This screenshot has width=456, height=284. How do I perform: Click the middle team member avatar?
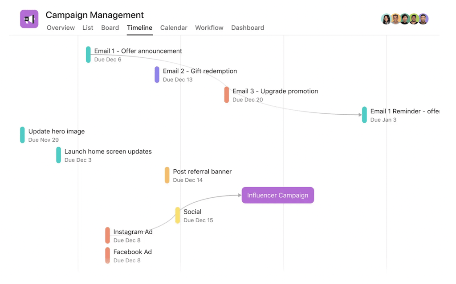pyautogui.click(x=404, y=19)
